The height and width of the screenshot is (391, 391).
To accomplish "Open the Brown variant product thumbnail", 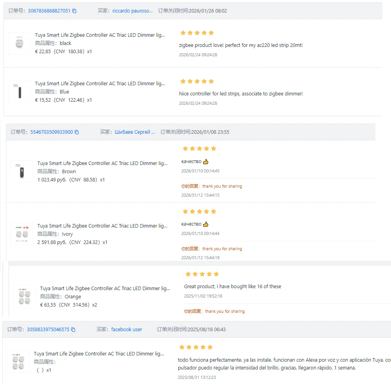I will pyautogui.click(x=22, y=171).
